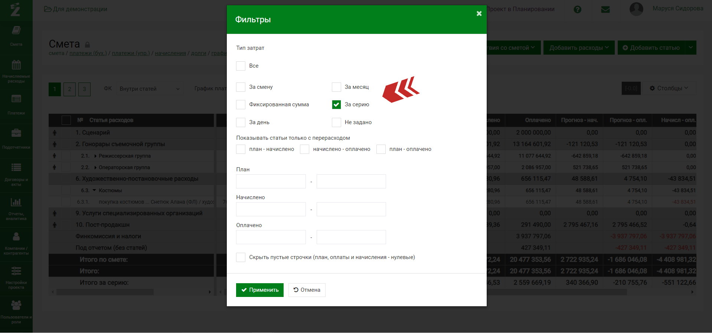Click the Применить button
This screenshot has width=712, height=333.
tap(259, 290)
